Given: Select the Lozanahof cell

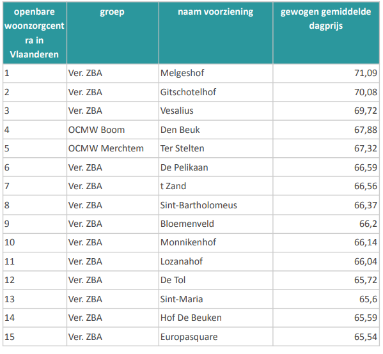Looking at the screenshot, I should pyautogui.click(x=215, y=261).
